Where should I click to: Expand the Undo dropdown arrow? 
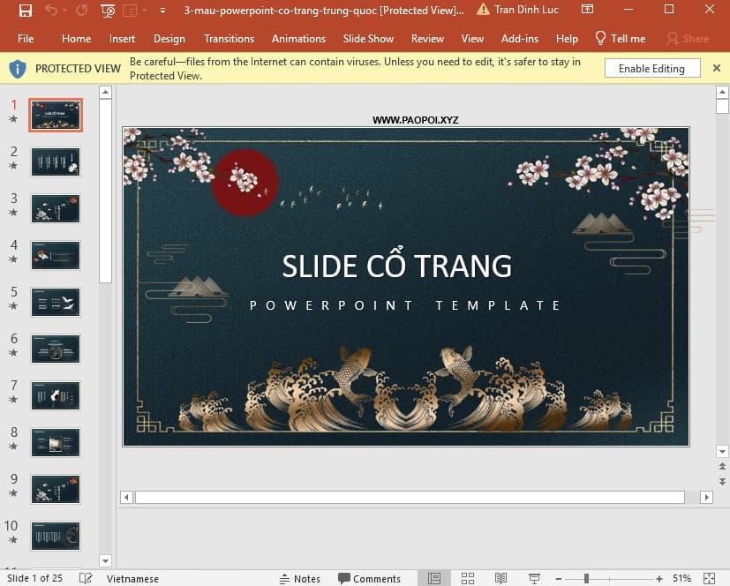coord(64,11)
